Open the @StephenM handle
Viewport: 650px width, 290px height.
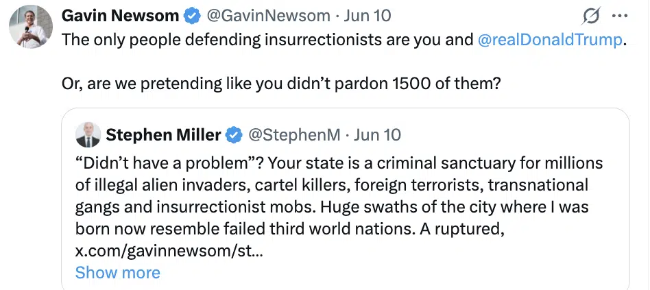[x=294, y=135]
